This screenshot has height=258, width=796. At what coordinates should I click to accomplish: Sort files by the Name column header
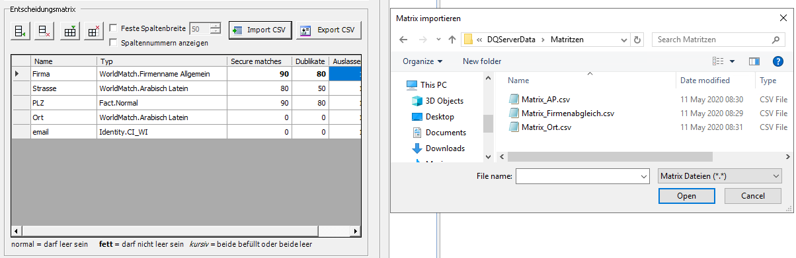(x=590, y=81)
